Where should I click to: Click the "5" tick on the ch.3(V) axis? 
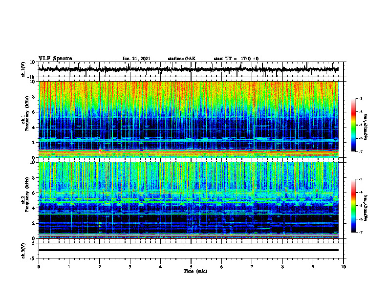click(34, 243)
